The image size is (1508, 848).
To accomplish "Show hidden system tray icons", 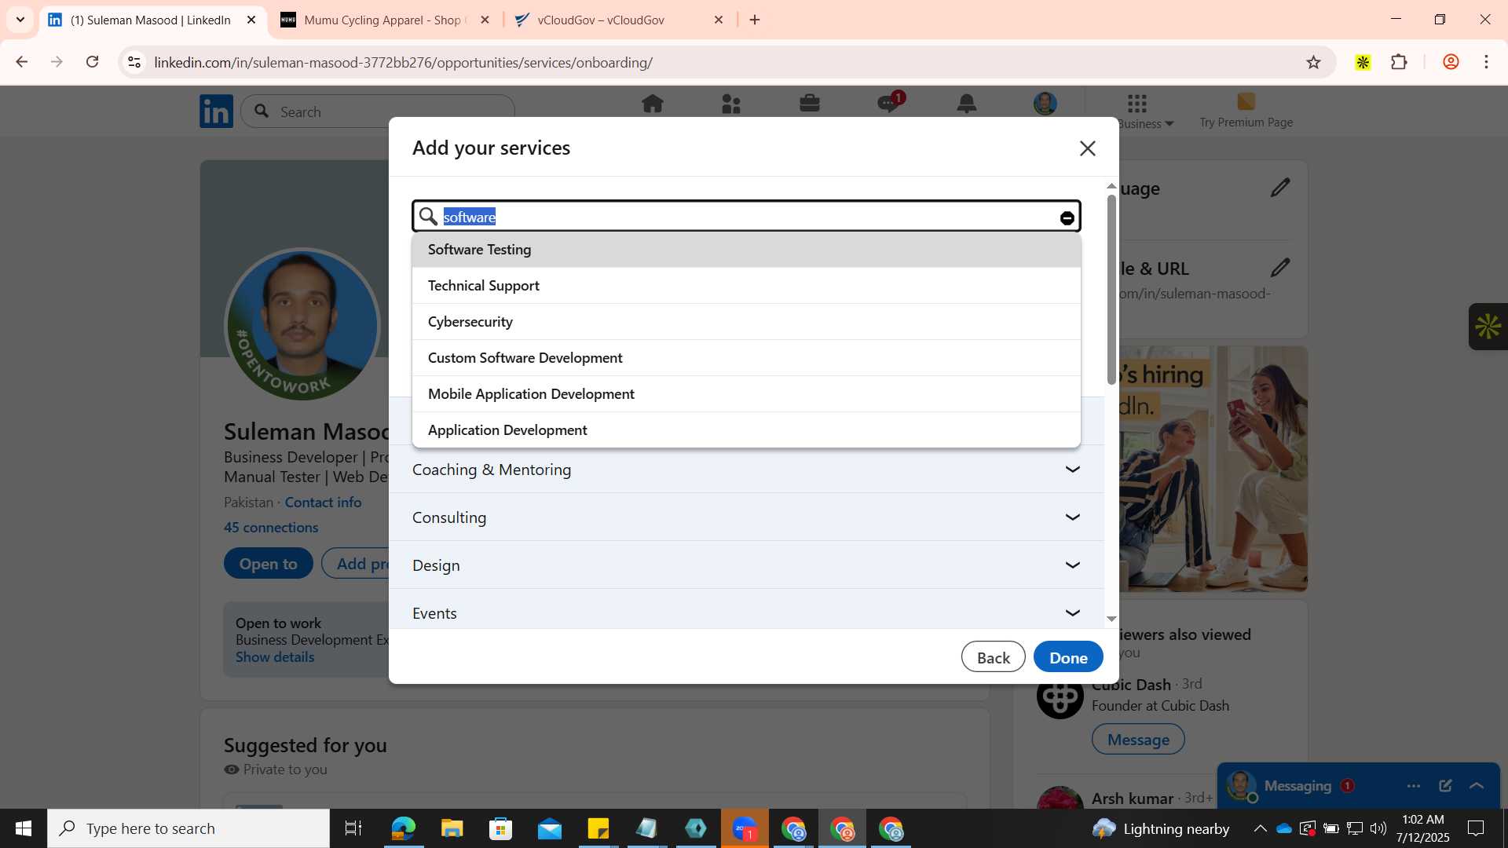I will tap(1260, 828).
